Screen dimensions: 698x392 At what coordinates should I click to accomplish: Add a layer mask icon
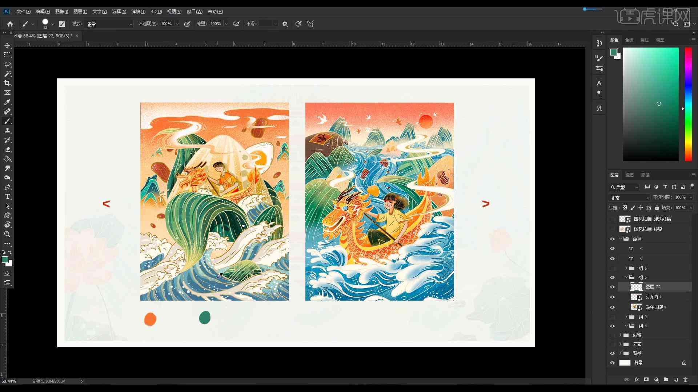(x=646, y=380)
